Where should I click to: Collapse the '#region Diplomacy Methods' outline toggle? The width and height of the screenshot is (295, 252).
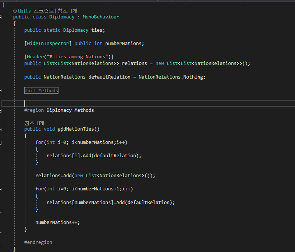[x=1, y=111]
